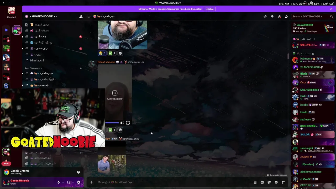Open member !Abmoula profile
336x189 pixels.
point(313,60)
